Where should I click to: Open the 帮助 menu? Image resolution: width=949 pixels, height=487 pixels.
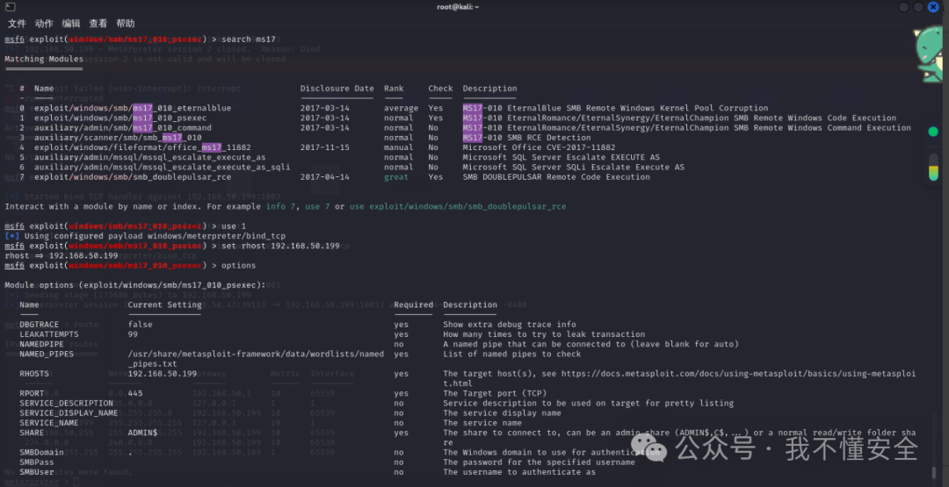[x=126, y=24]
